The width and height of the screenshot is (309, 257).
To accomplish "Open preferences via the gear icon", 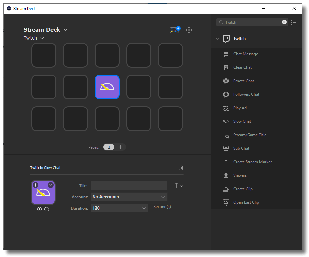I will 189,30.
